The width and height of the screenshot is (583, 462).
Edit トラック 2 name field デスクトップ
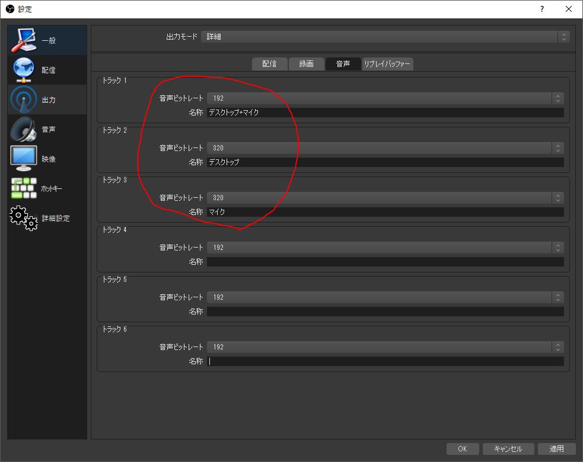pos(385,162)
